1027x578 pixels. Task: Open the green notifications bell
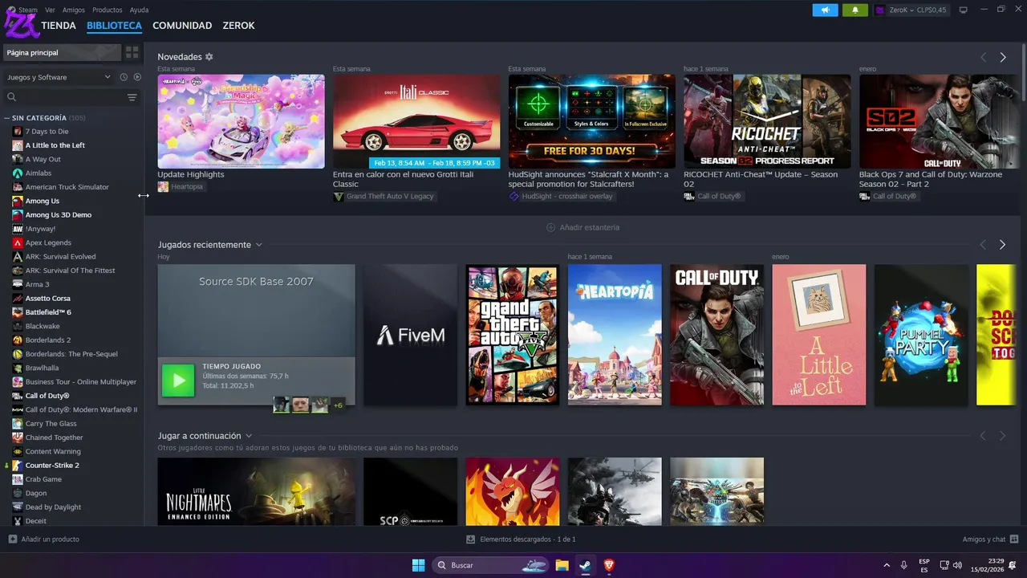[x=855, y=10]
